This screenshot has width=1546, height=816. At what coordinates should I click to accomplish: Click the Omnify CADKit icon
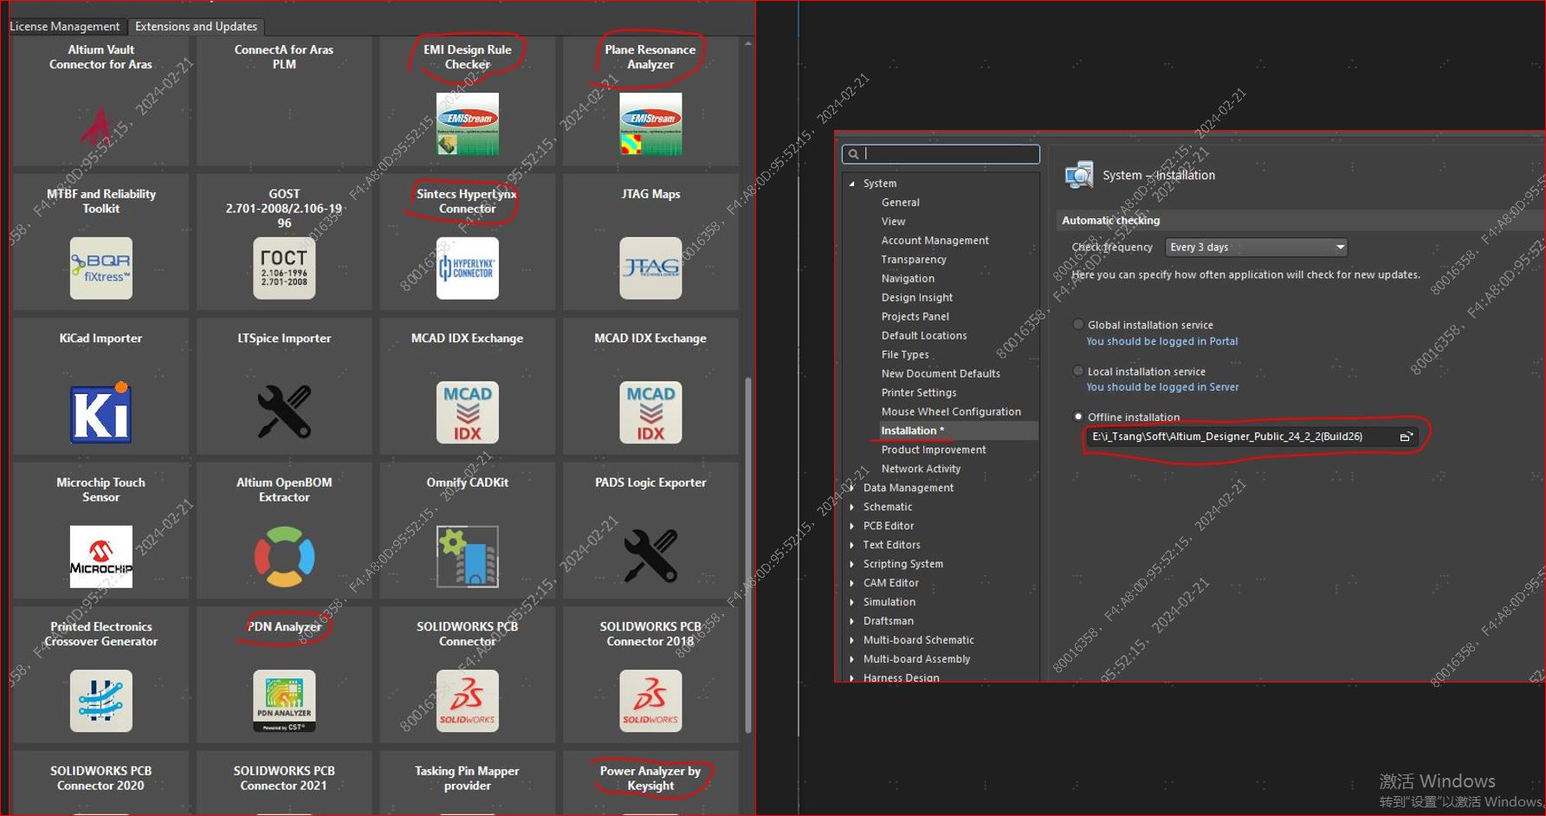468,556
